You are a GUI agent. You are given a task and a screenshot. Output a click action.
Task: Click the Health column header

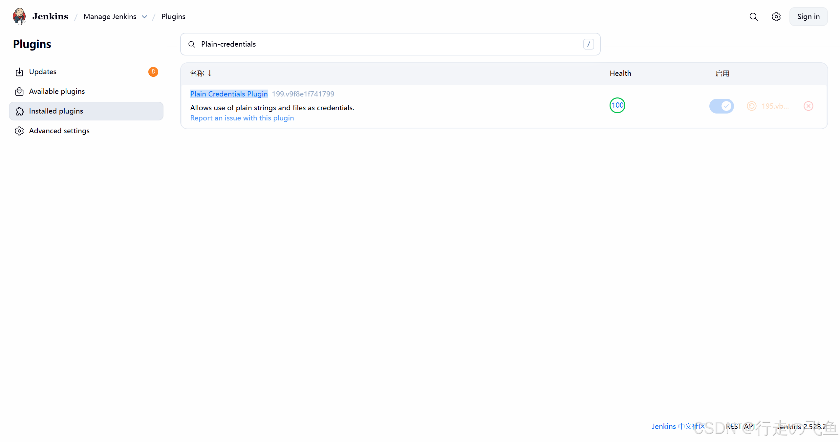coord(620,73)
